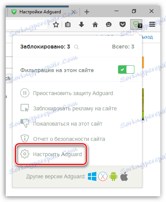
Task: Restore down the Firefox window
Action: (134, 11)
